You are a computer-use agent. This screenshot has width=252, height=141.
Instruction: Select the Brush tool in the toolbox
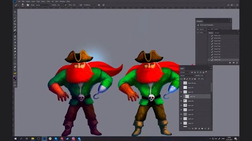click(15, 33)
